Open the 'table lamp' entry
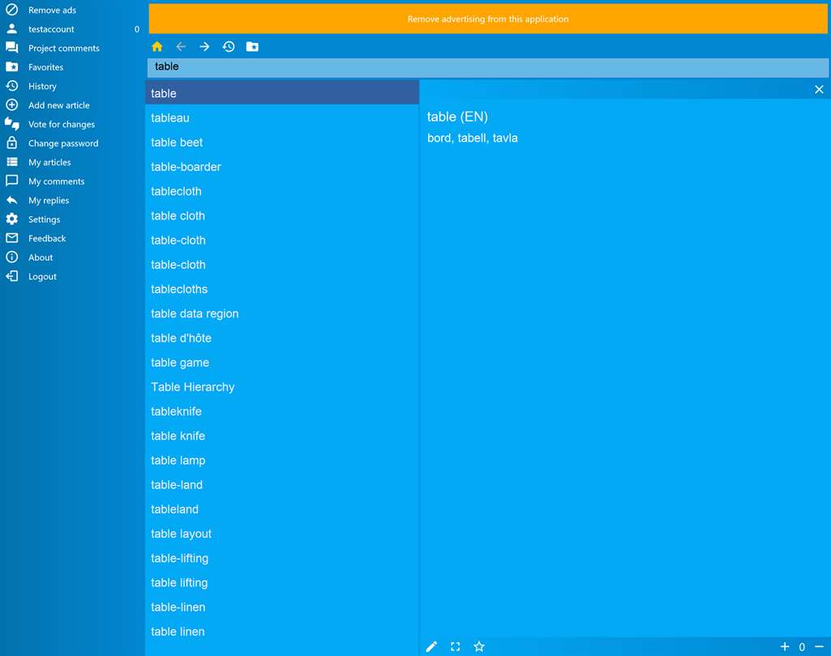Viewport: 831px width, 656px height. click(x=282, y=460)
